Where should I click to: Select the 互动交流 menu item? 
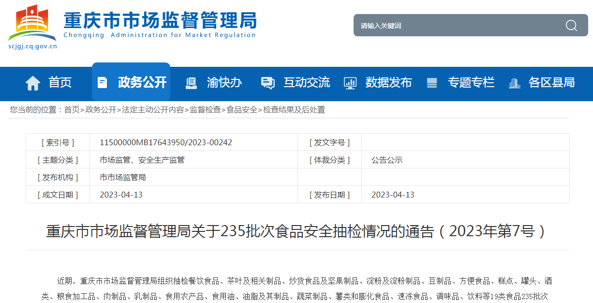pyautogui.click(x=307, y=82)
